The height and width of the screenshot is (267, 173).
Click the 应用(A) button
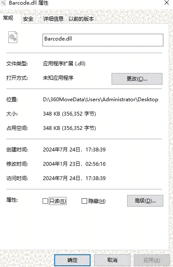tap(152, 260)
